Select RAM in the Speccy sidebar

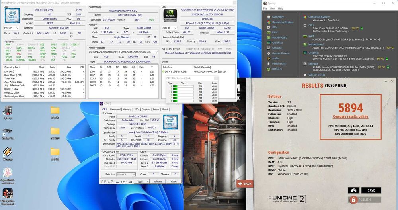[x=275, y=33]
